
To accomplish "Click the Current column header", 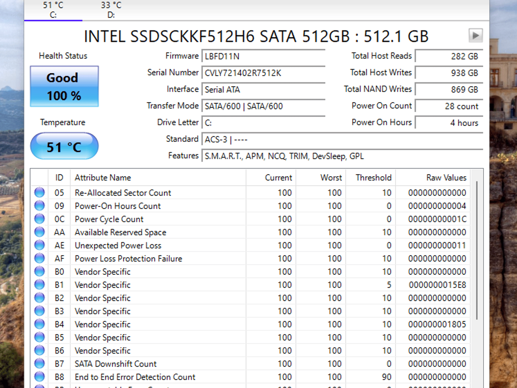I will [271, 178].
